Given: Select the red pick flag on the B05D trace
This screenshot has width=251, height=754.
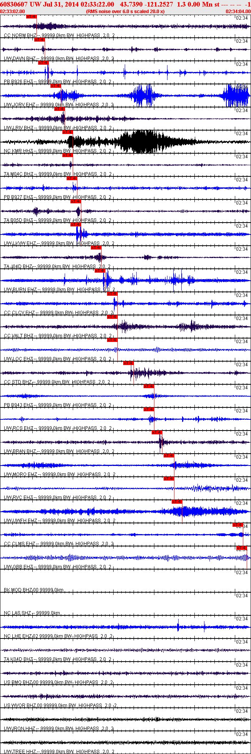Looking at the screenshot, I should coord(76,201).
